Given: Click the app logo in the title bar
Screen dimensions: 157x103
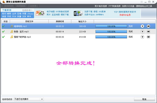Looking at the screenshot, I should [x=4, y=2].
